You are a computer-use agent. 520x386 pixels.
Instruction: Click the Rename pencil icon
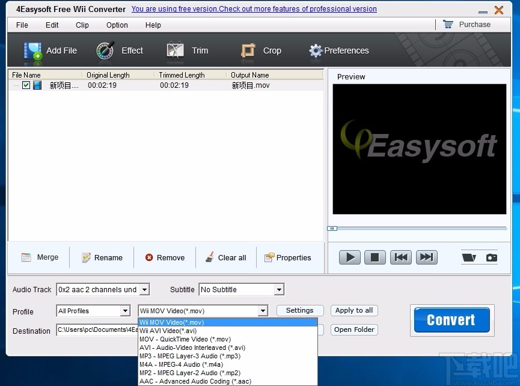coord(85,257)
